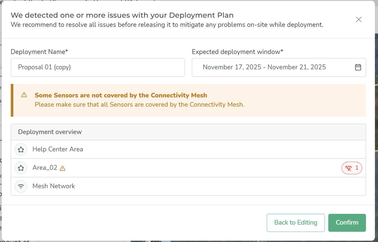Viewport: 378px width, 242px height.
Task: Close the Deployment Plan issues dialog
Action: pyautogui.click(x=359, y=20)
